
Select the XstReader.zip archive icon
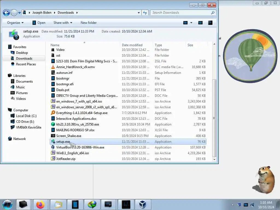tap(53, 159)
